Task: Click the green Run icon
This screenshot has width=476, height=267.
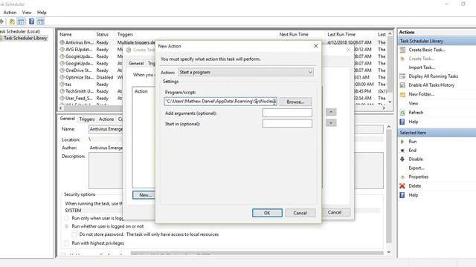Action: pyautogui.click(x=402, y=142)
